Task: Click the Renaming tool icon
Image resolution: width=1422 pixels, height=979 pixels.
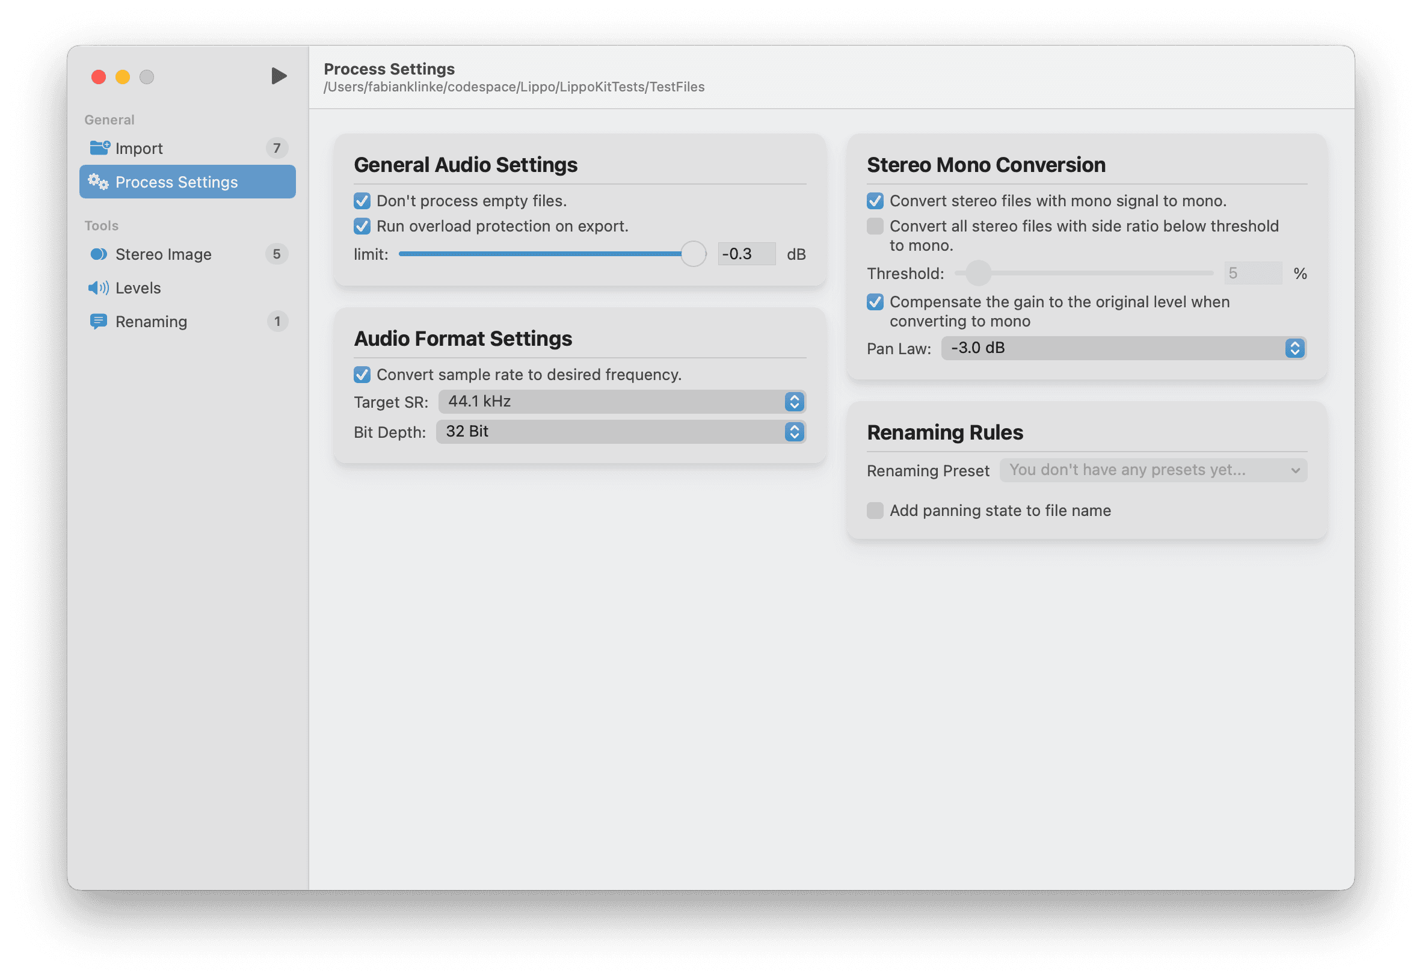Action: pos(98,322)
